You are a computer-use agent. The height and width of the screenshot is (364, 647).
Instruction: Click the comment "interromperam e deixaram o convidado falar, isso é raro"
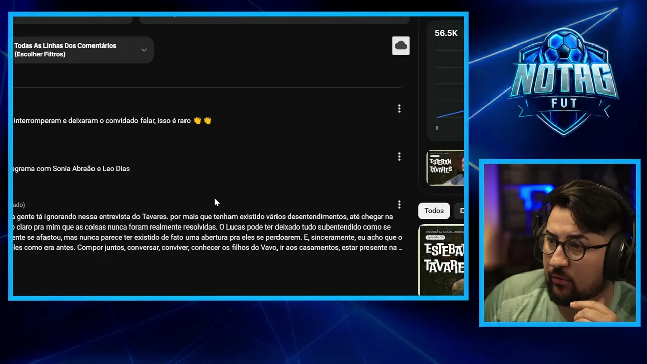coord(112,121)
